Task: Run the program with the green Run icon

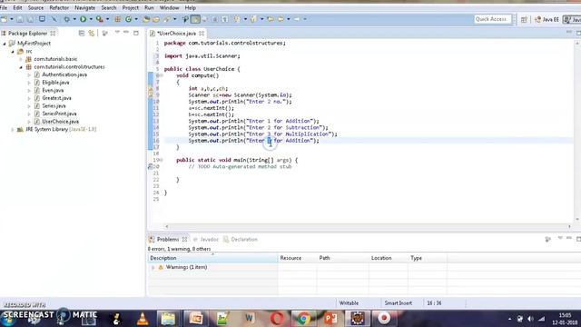Action: 83,19
